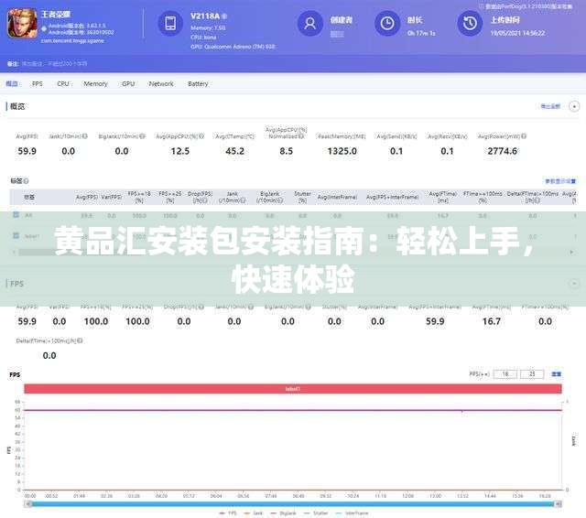Screen dimensions: 586x518
Task: Toggle FPS series in chart legend
Action: pyautogui.click(x=228, y=513)
